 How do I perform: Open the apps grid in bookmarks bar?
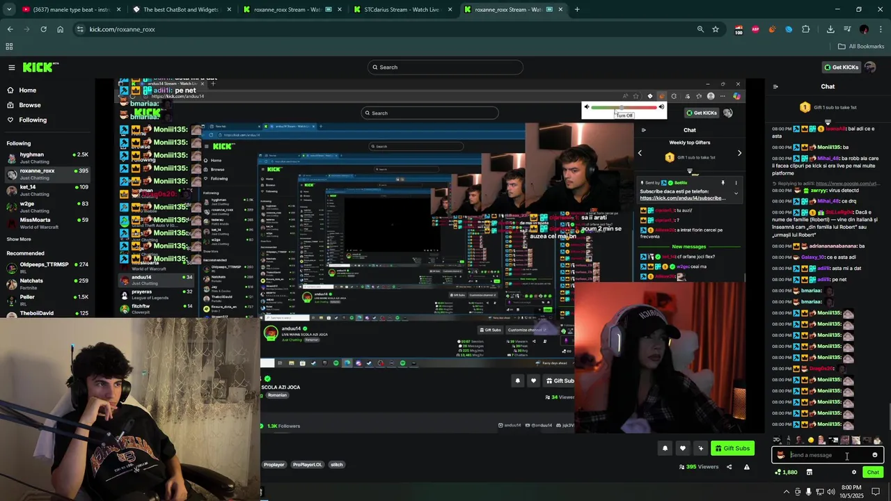[9, 47]
